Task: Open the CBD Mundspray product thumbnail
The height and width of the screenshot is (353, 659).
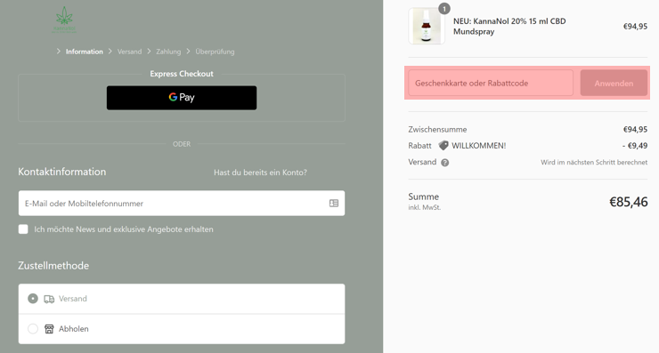Action: [x=427, y=26]
